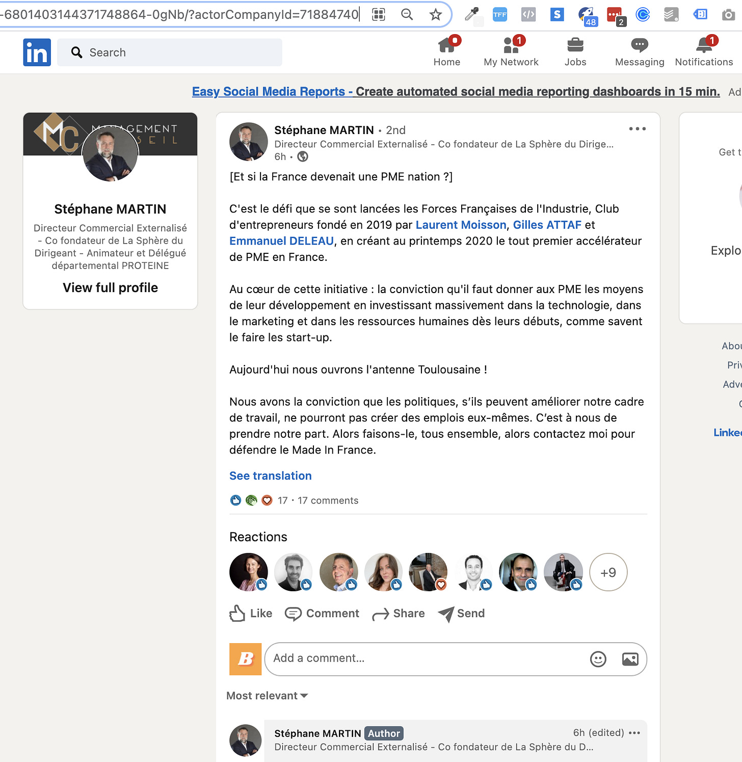Click the Search field in LinkedIn header

click(169, 52)
